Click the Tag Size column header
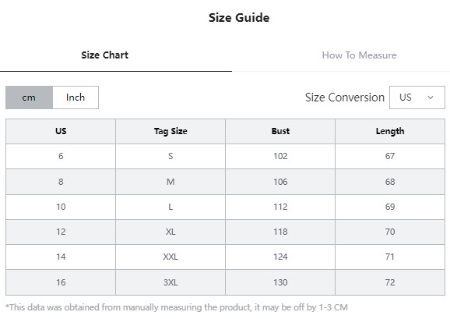The height and width of the screenshot is (319, 450). point(171,131)
